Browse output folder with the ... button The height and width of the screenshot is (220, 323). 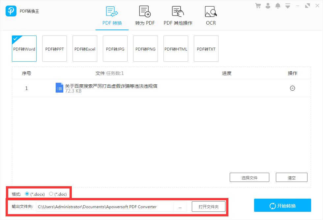tap(180, 207)
